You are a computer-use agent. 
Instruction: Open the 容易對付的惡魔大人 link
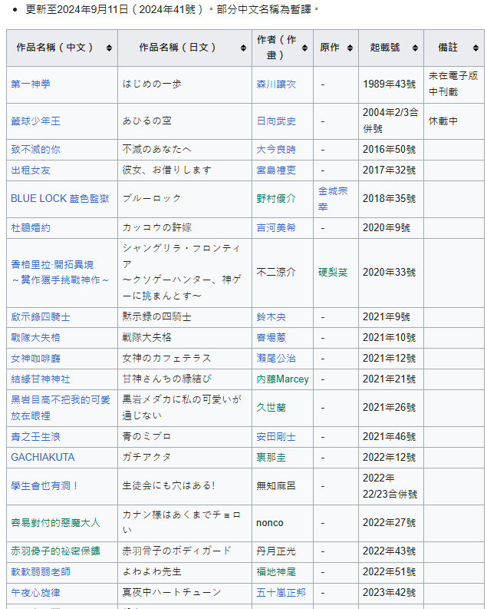pos(55,523)
